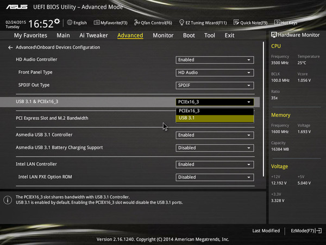
Task: Click the ASUS logo
Action: point(17,7)
